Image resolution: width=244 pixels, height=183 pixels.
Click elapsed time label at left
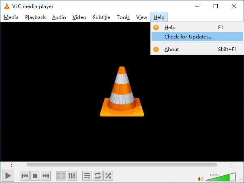point(12,165)
